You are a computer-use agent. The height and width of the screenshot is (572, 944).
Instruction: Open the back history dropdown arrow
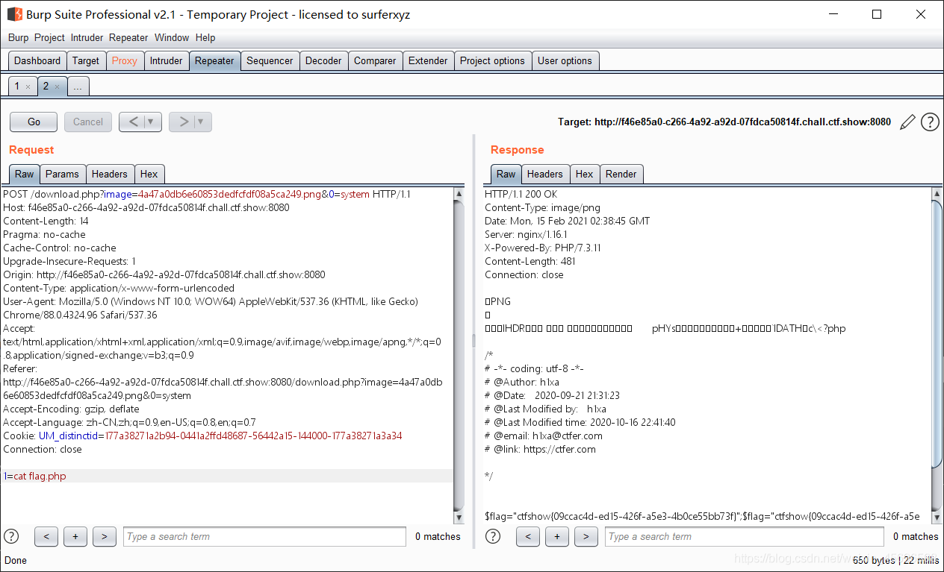[152, 122]
